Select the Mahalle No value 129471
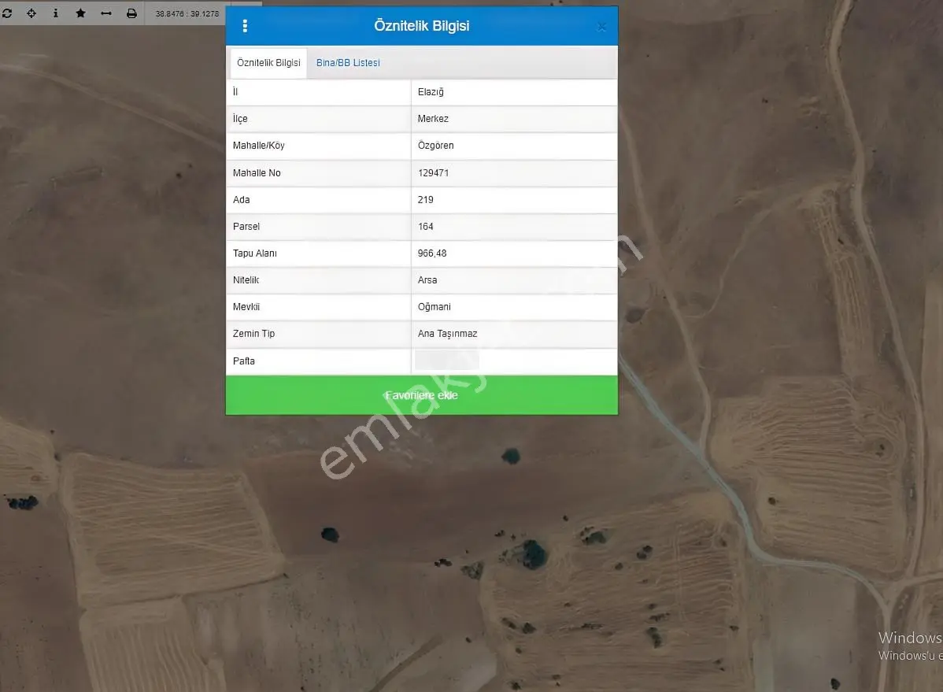Screen dimensions: 943x692 [x=433, y=172]
